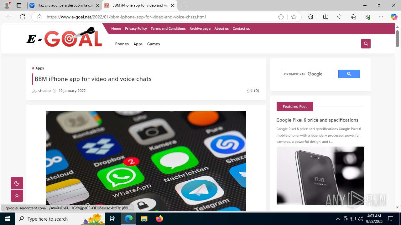Image resolution: width=401 pixels, height=225 pixels.
Task: Open the Apps navigation category
Action: [x=138, y=44]
